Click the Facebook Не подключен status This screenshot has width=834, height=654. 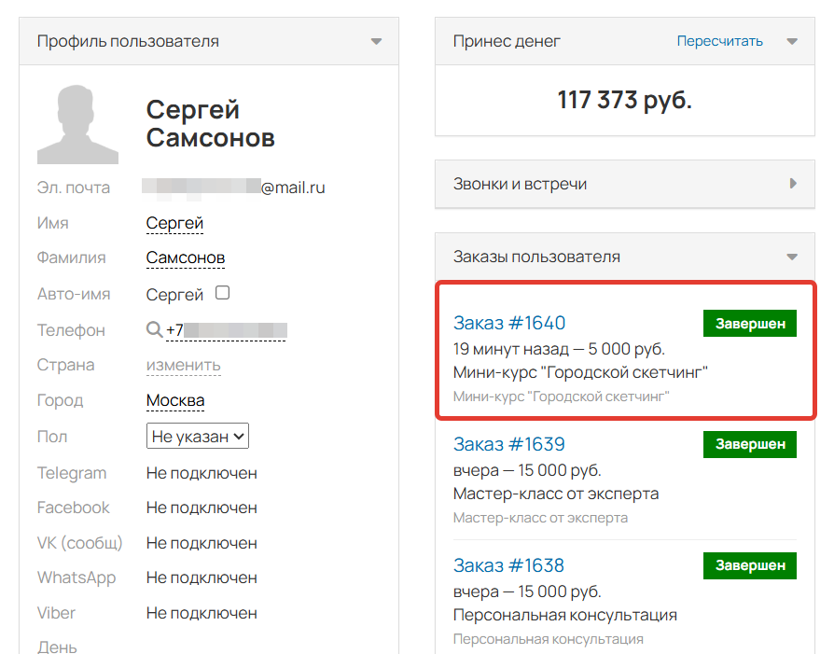[x=202, y=508]
